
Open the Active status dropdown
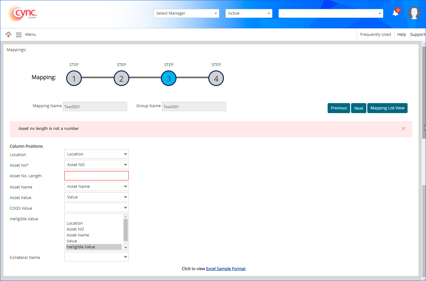pos(249,13)
